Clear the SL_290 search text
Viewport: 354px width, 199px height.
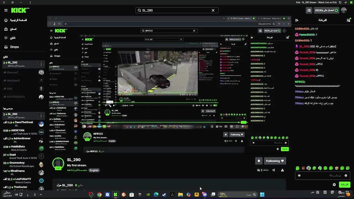[x=213, y=10]
